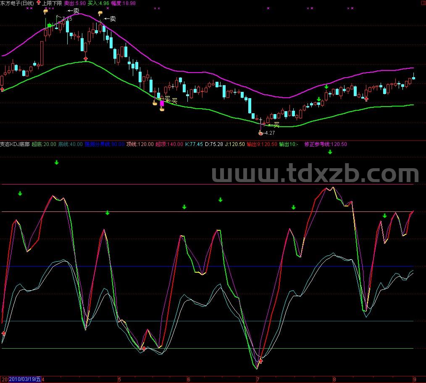Click the low-point marker beside 4.27
The width and height of the screenshot is (426, 383).
click(x=260, y=133)
